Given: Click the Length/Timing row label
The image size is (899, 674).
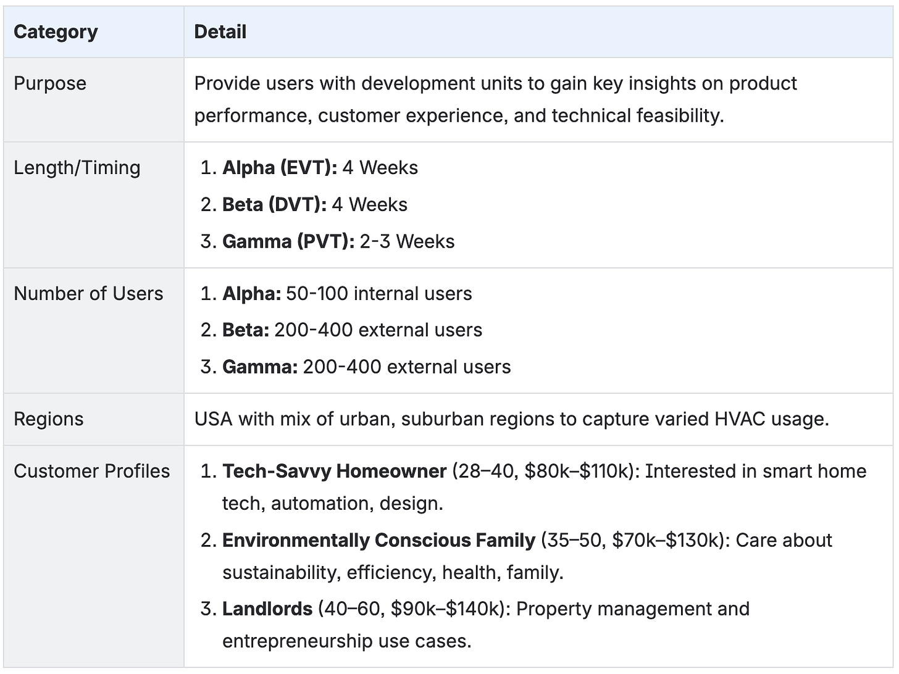Looking at the screenshot, I should click(77, 167).
